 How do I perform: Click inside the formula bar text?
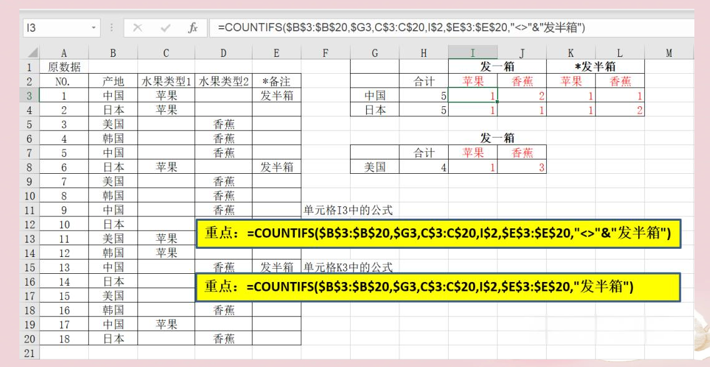pyautogui.click(x=401, y=28)
